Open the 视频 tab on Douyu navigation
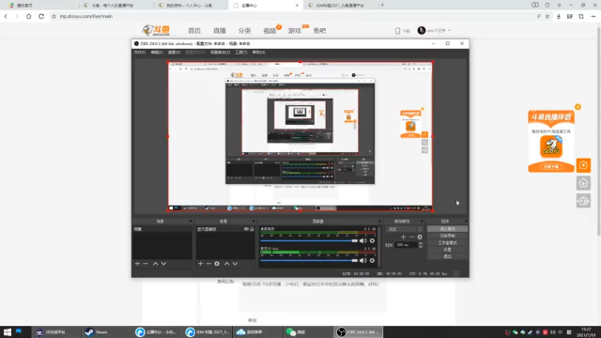Screen dimensions: 601x338 pyautogui.click(x=270, y=31)
